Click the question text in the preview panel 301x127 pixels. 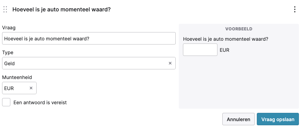(225, 39)
